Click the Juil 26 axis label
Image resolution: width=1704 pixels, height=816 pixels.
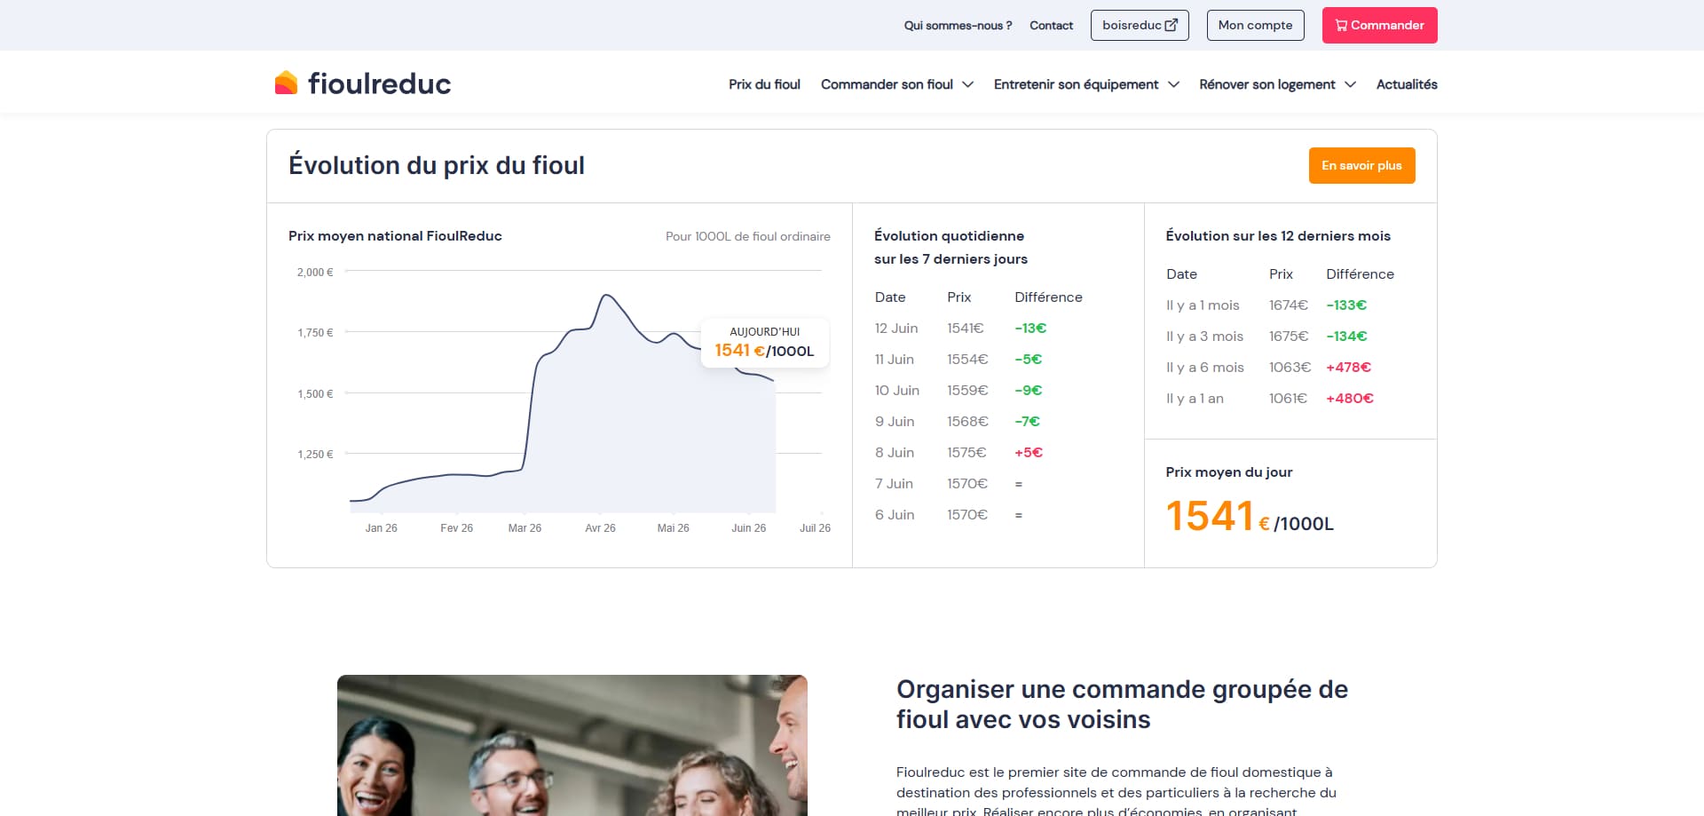pyautogui.click(x=815, y=528)
